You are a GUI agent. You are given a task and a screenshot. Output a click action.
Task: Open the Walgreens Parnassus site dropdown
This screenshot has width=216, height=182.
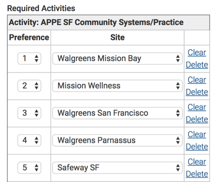[x=118, y=140]
